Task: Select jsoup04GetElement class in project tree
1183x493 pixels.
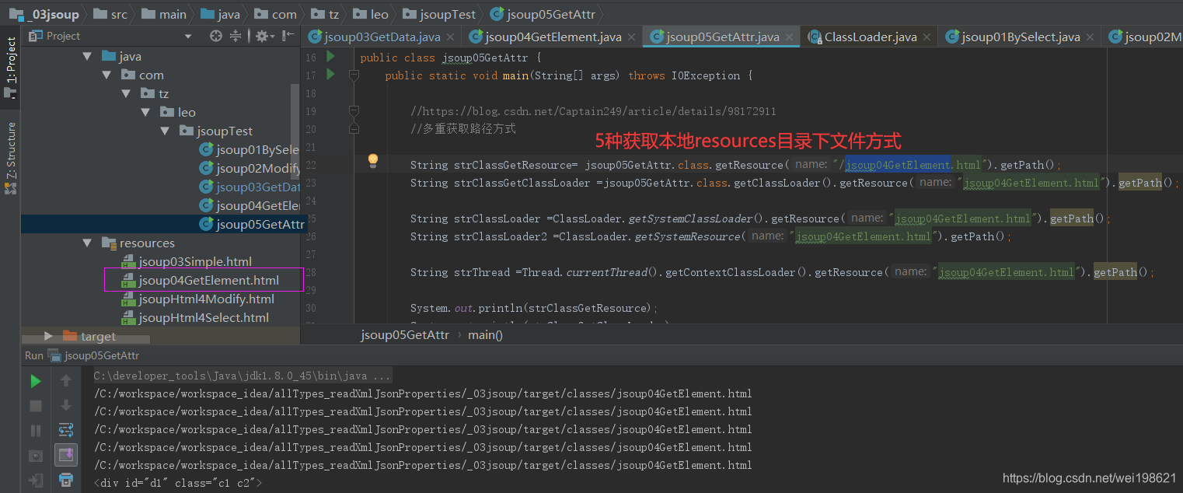Action: pos(249,205)
